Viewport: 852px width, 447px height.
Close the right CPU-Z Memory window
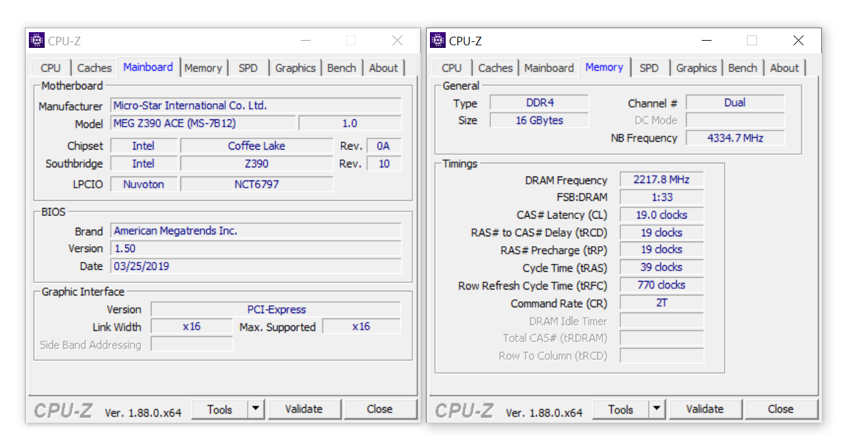click(x=798, y=41)
